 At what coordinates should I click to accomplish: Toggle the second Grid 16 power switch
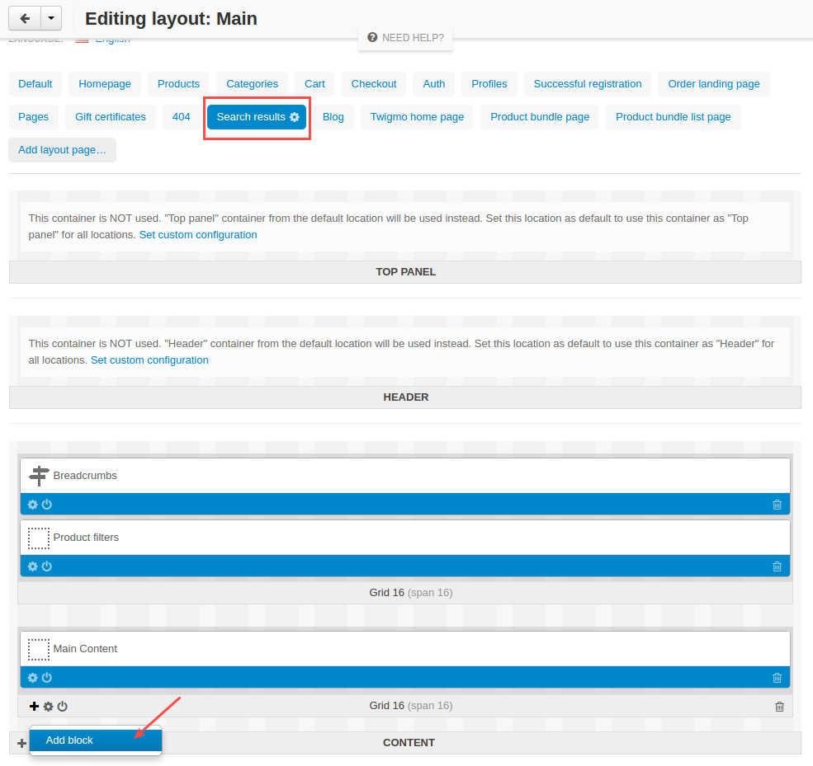click(62, 706)
